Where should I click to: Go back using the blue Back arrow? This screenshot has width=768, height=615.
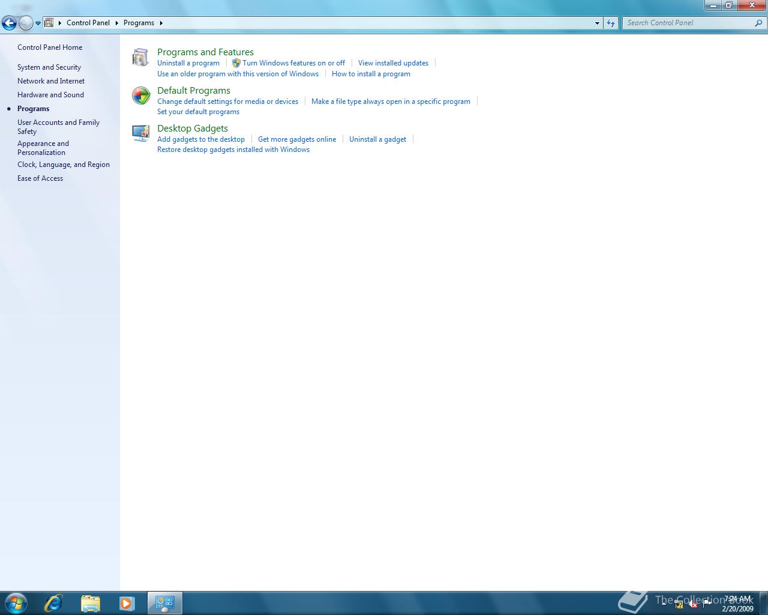[x=9, y=23]
